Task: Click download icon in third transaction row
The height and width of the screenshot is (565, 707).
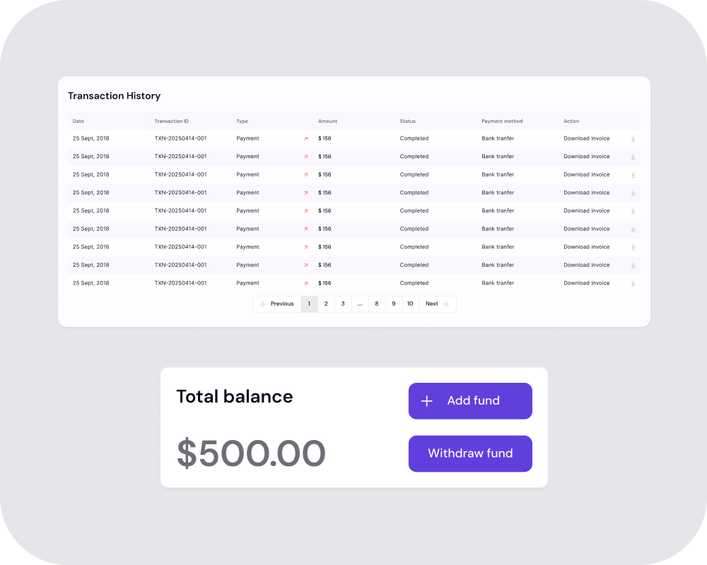Action: click(633, 175)
